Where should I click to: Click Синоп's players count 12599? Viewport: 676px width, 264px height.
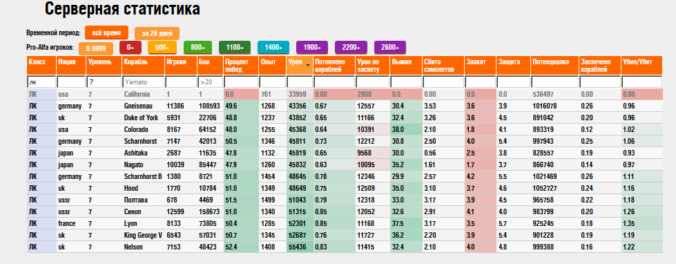tap(175, 211)
